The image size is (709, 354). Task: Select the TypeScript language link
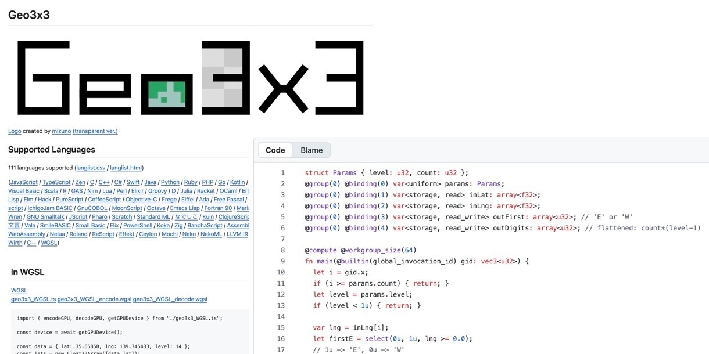click(56, 182)
